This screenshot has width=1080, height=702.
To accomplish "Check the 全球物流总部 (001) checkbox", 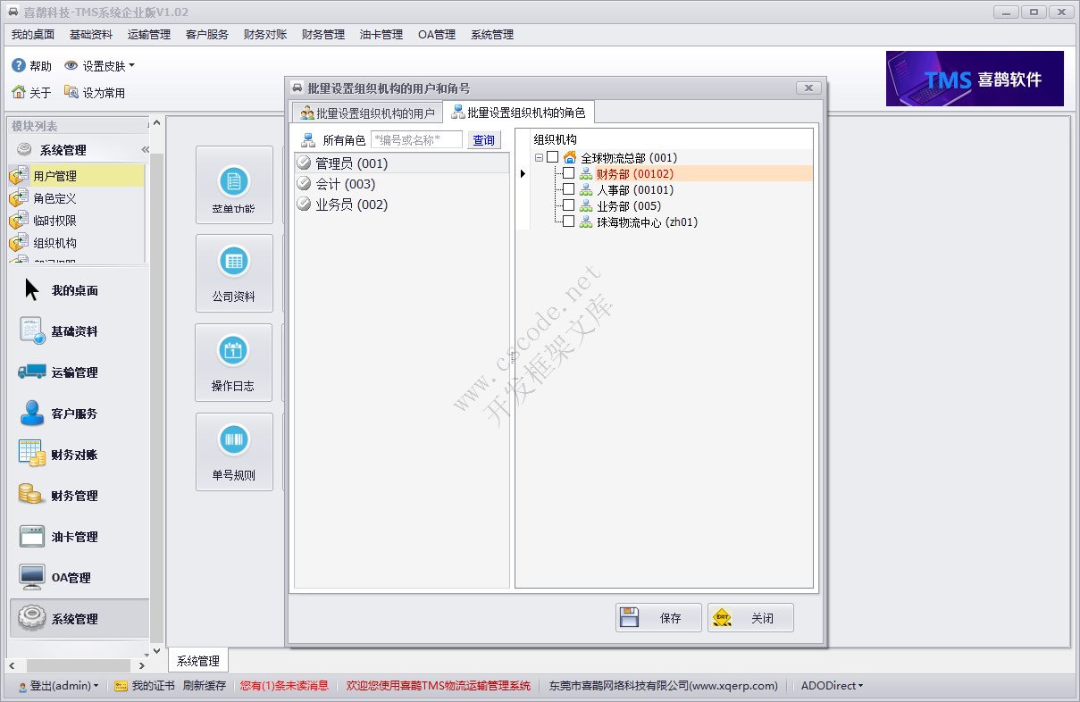I will coord(552,157).
